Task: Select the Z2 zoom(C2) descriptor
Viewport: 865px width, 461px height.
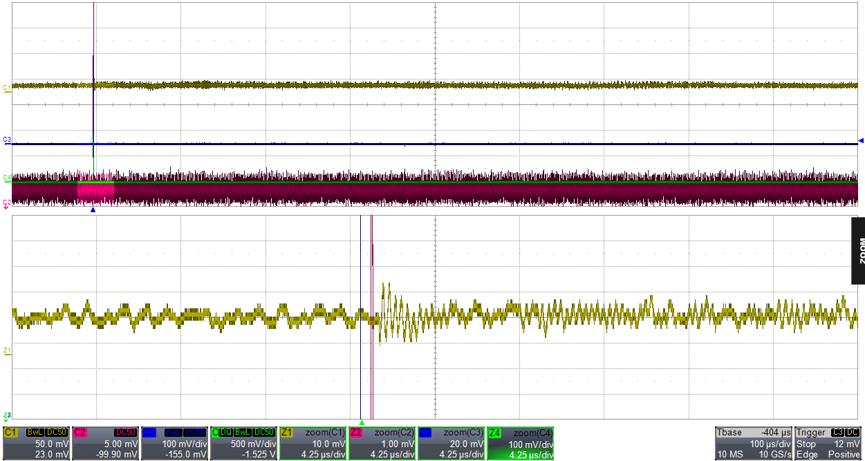Action: 382,443
